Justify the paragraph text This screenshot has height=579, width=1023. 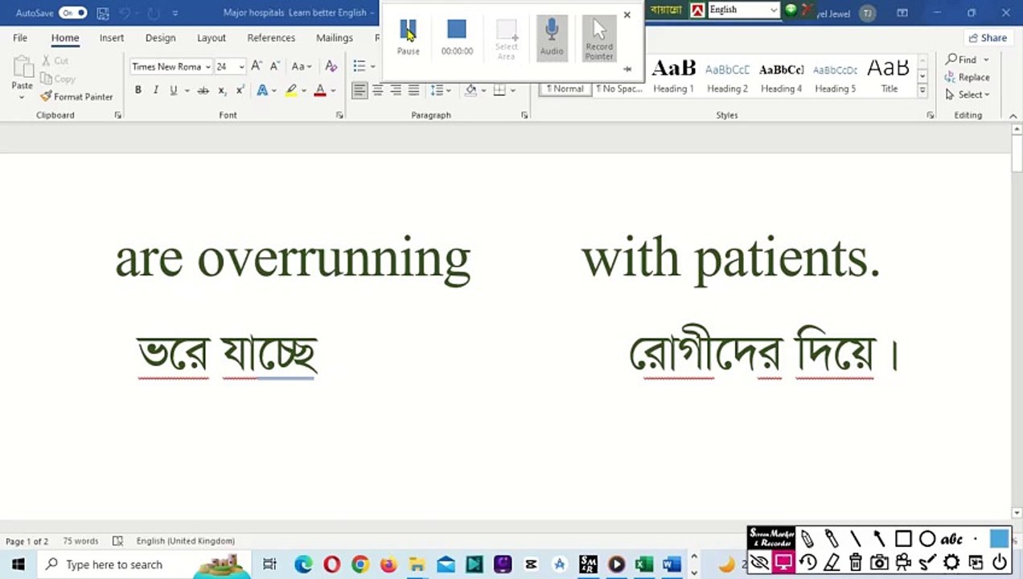(413, 90)
